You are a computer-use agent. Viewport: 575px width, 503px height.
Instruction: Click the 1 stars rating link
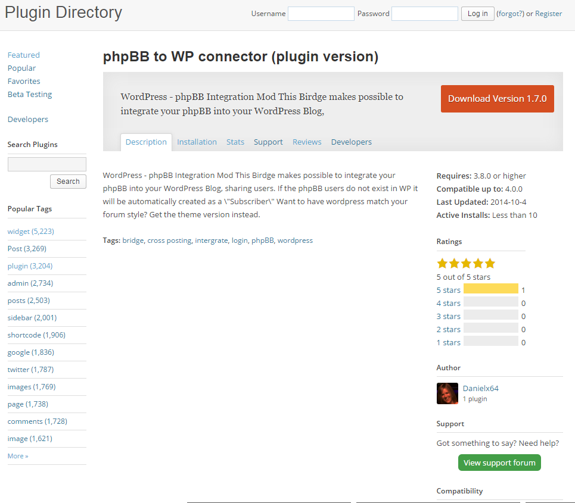pyautogui.click(x=448, y=343)
